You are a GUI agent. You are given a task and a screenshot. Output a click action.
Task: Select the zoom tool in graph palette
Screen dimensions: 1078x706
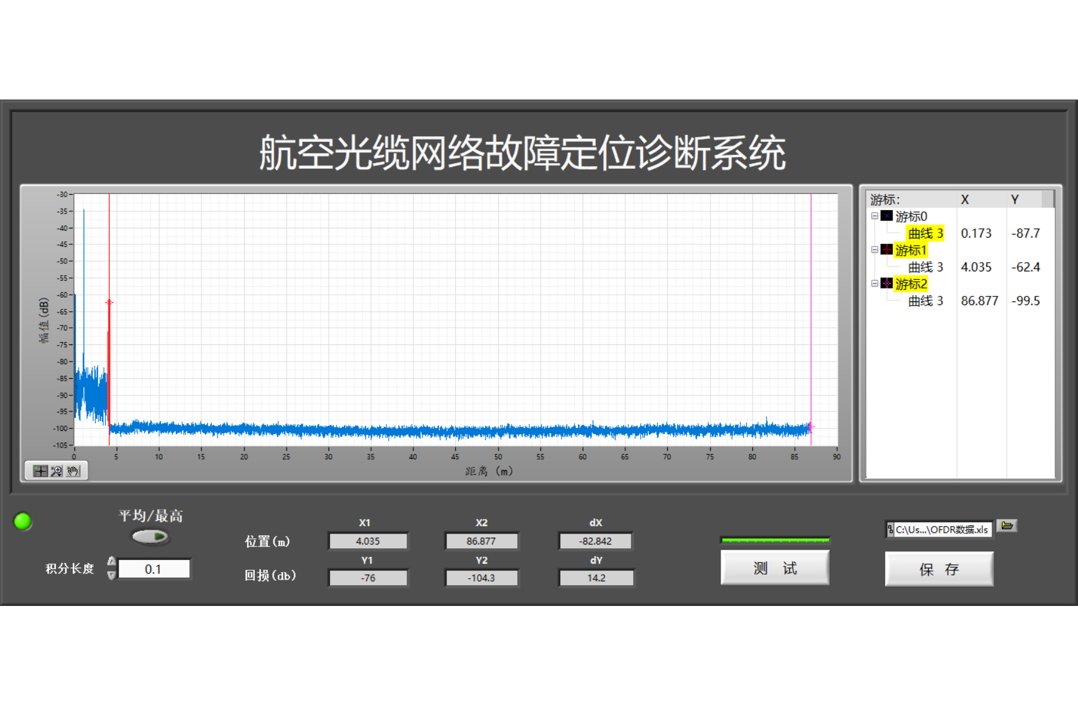57,471
